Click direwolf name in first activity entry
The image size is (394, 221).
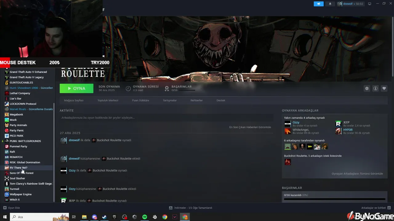click(x=74, y=140)
